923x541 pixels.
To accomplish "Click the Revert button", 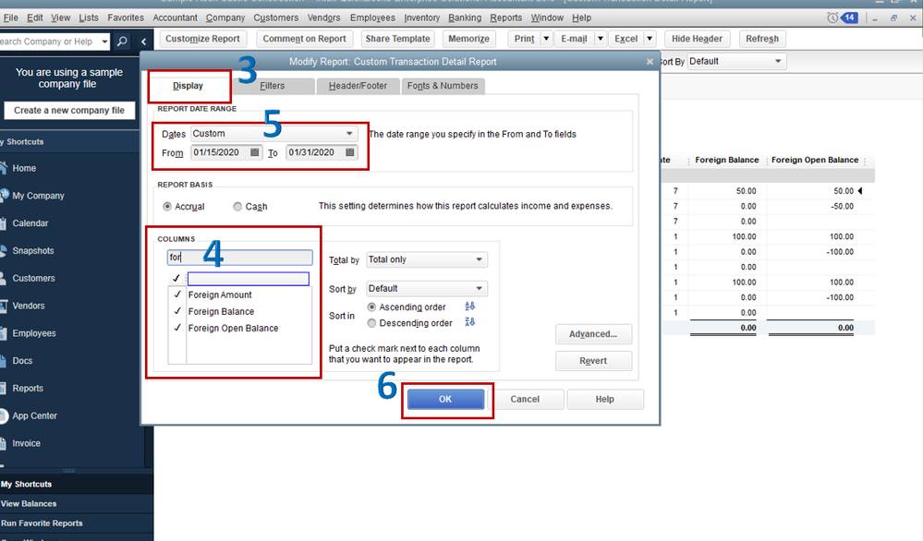I will tap(593, 361).
